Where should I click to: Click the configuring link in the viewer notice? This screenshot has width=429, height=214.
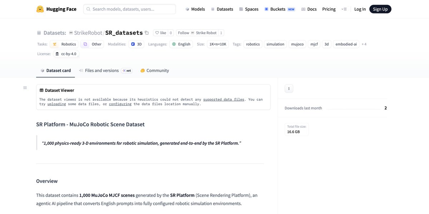pyautogui.click(x=120, y=104)
